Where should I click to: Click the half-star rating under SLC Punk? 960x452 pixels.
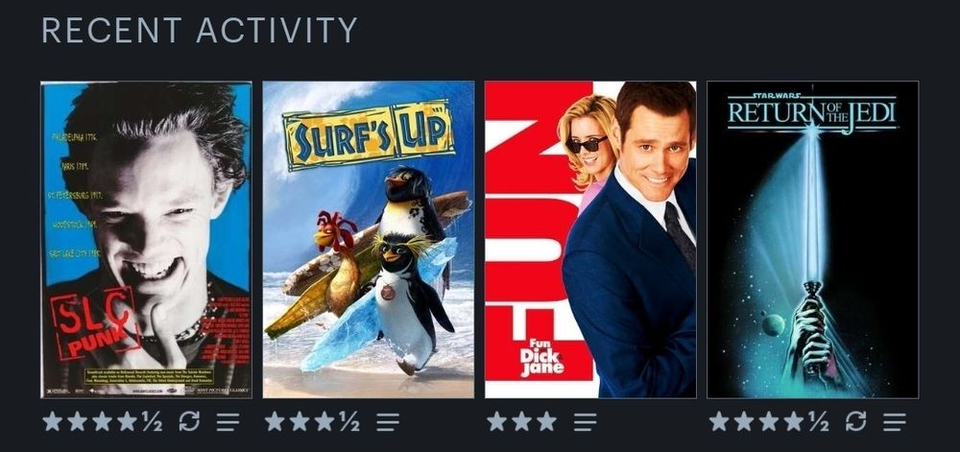(153, 421)
